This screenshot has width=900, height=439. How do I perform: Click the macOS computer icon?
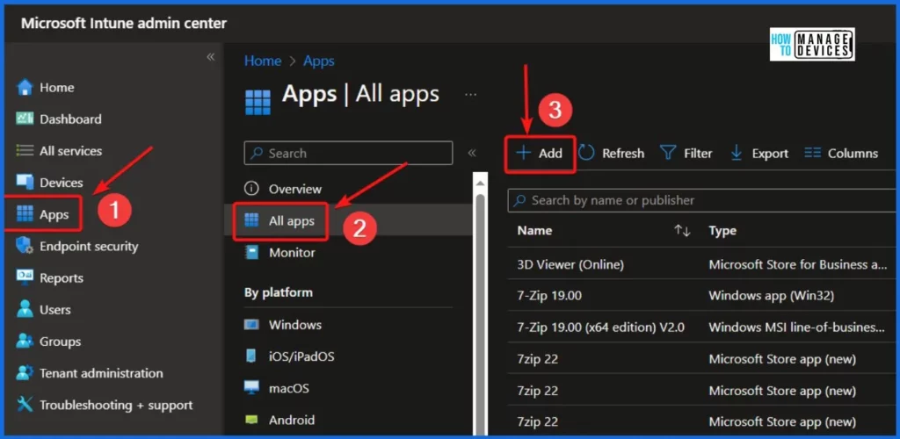pyautogui.click(x=251, y=388)
